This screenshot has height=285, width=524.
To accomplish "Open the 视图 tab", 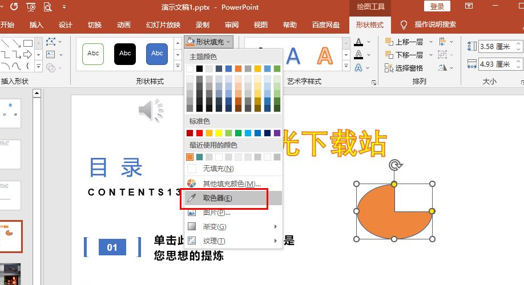I will 261,25.
